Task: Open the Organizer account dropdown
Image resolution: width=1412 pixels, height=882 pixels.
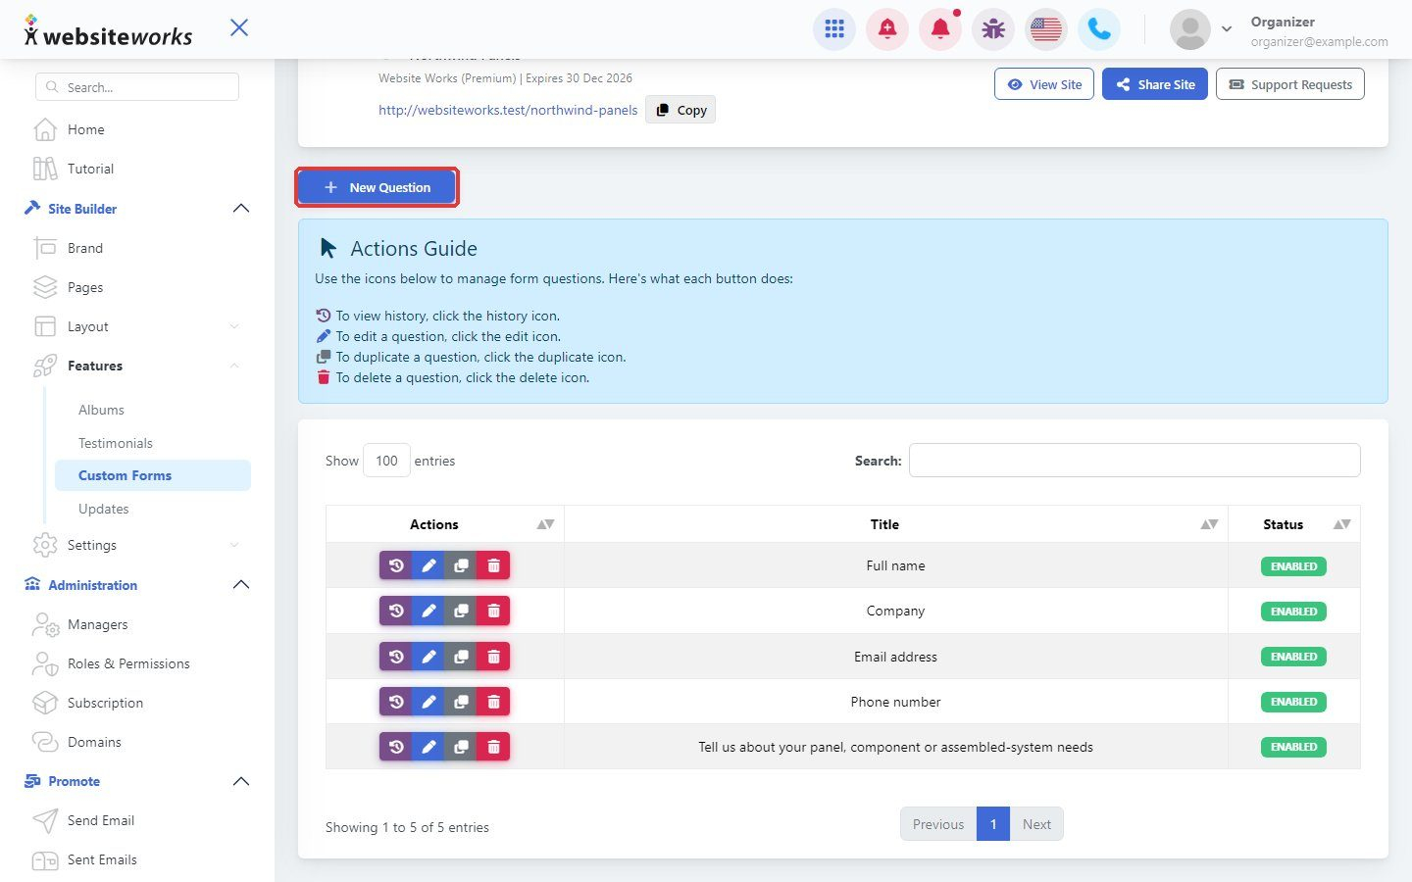Action: click(x=1226, y=29)
